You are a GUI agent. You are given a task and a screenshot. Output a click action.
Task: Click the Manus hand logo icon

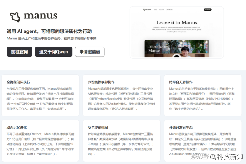tap(15, 17)
